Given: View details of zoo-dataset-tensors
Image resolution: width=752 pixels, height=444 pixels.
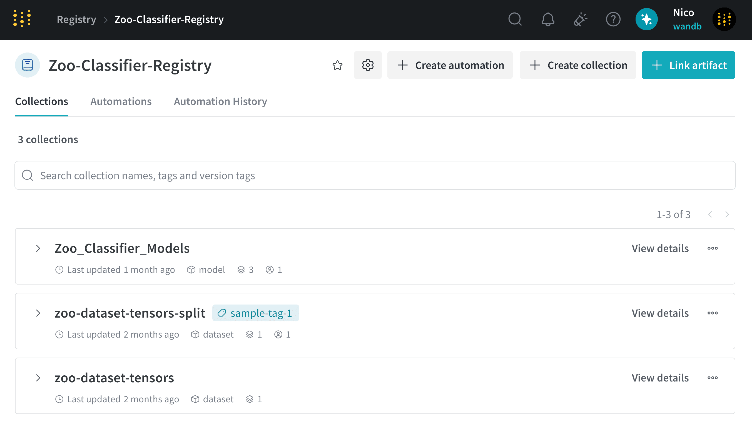Looking at the screenshot, I should (660, 378).
